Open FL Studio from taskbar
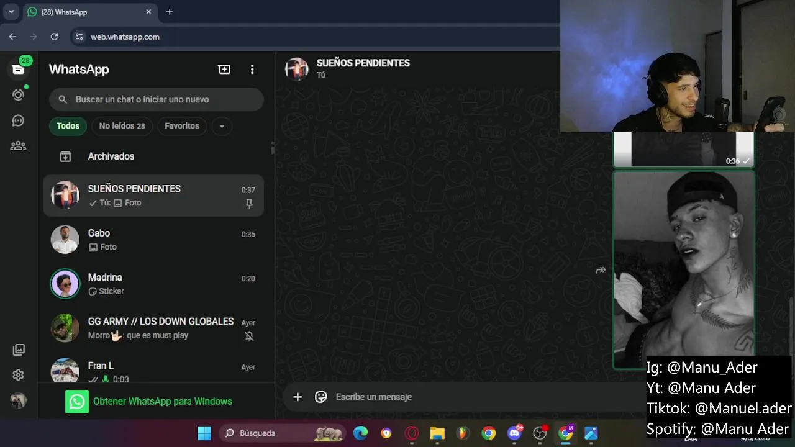The image size is (795, 447). pos(463,433)
